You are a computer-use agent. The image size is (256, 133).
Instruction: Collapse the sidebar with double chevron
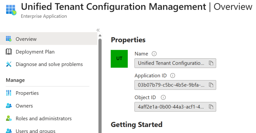coord(98,30)
